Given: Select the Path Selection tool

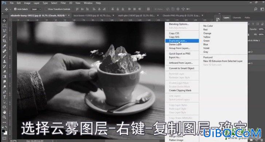Looking at the screenshot, I should tap(4, 102).
